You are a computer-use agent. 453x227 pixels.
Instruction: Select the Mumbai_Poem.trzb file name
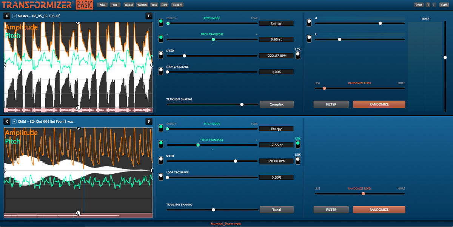(x=226, y=223)
